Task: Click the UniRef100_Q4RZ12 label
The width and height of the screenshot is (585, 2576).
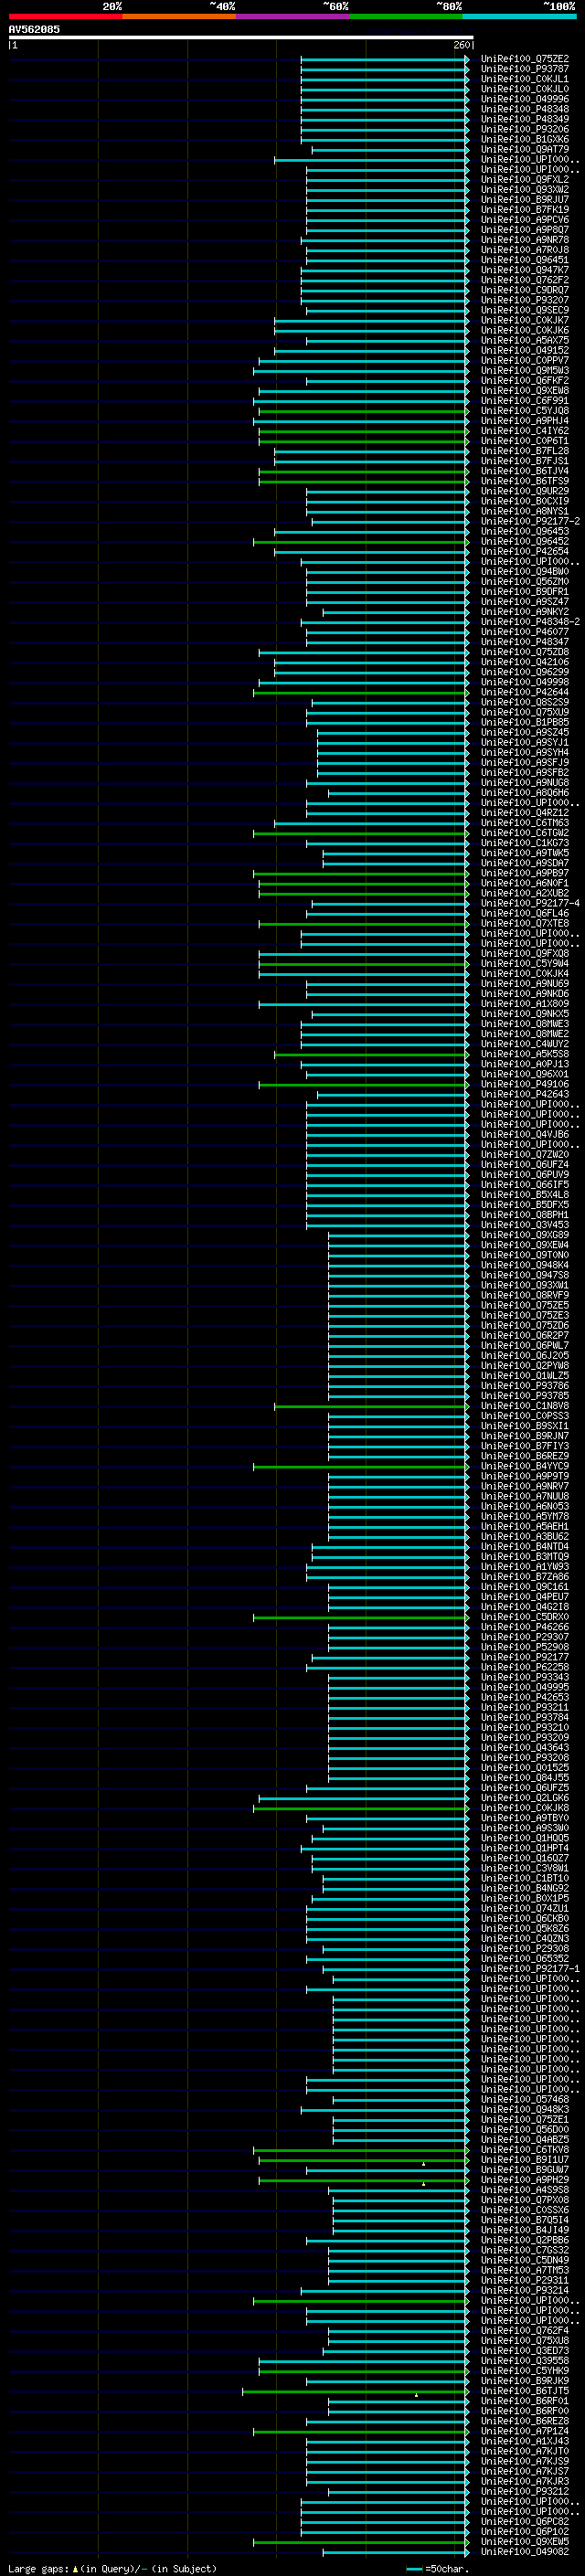Action: (525, 813)
